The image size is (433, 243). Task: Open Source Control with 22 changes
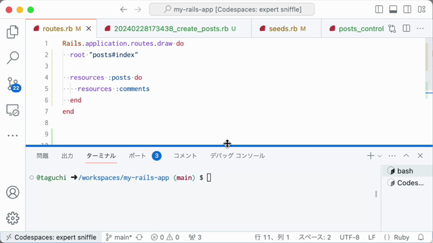14,84
